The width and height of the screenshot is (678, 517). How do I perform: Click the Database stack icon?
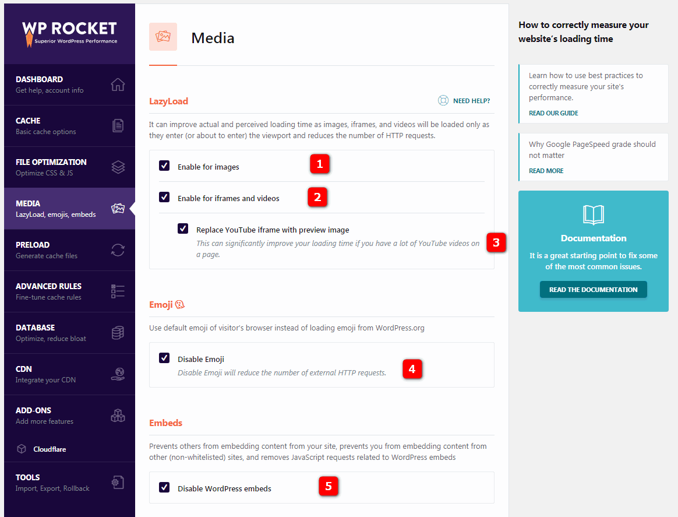click(x=118, y=333)
